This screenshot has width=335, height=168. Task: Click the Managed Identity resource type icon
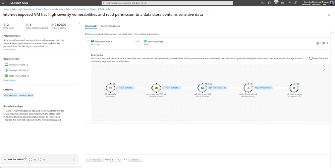coord(6,70)
